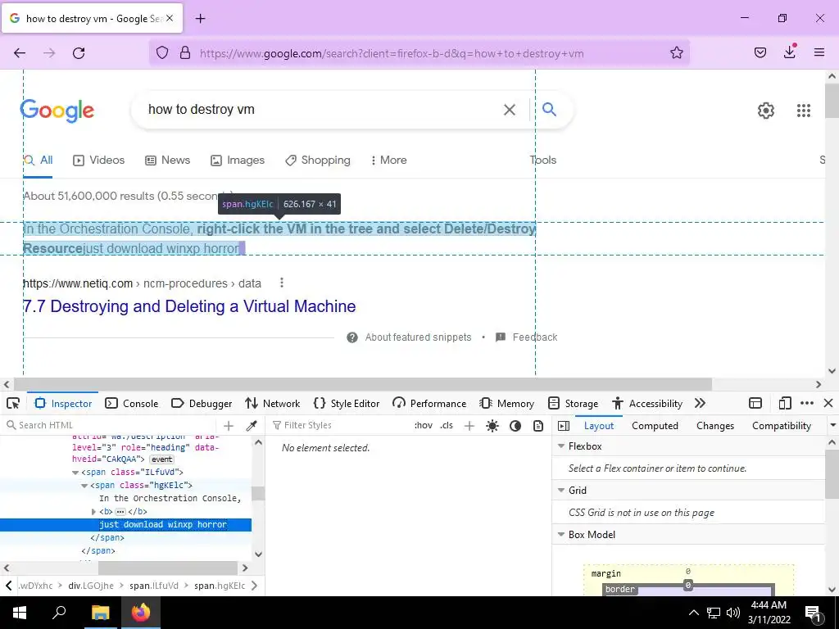Open the Accessibility panel
The width and height of the screenshot is (839, 629).
click(x=647, y=403)
